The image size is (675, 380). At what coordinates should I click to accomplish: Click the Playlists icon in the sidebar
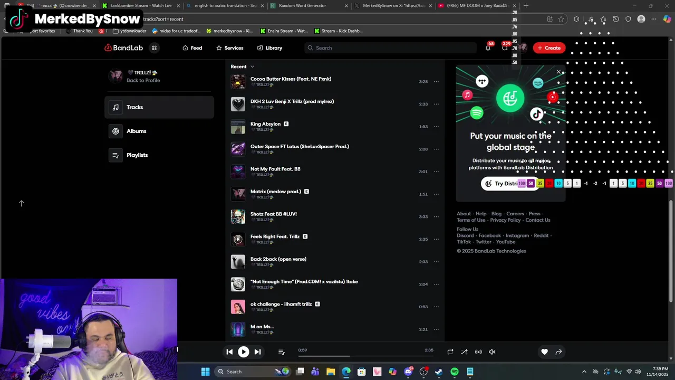(x=115, y=155)
